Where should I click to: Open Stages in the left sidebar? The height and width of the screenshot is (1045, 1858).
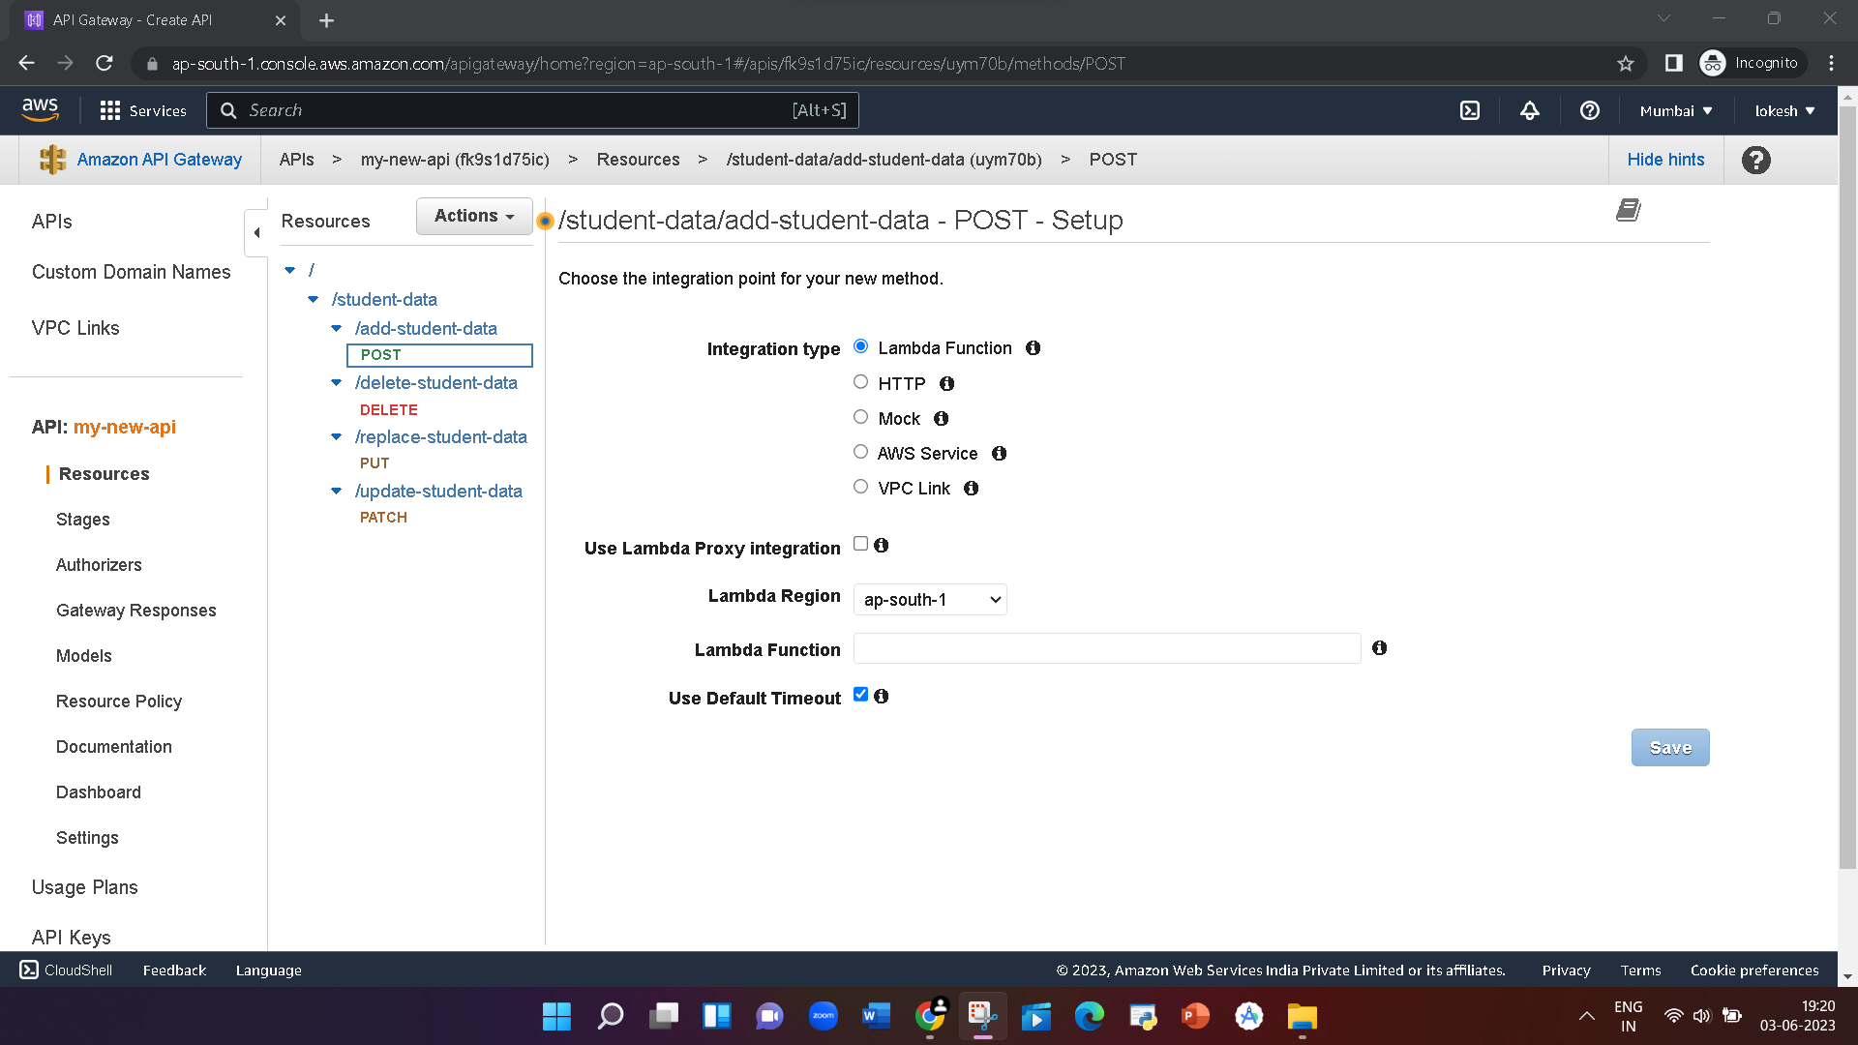tap(82, 520)
